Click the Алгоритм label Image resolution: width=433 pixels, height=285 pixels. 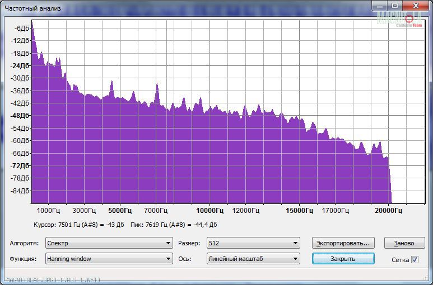pyautogui.click(x=24, y=244)
